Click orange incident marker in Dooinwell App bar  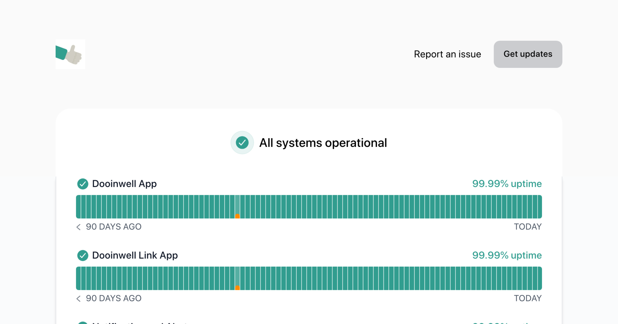(237, 216)
